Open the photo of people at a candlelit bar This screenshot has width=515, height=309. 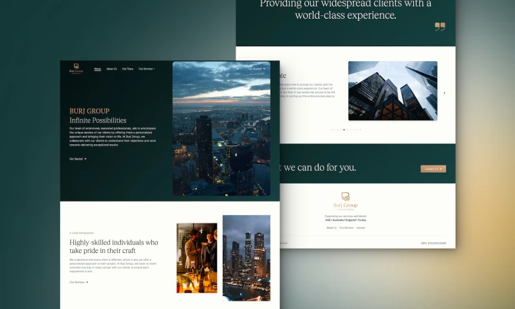point(197,258)
